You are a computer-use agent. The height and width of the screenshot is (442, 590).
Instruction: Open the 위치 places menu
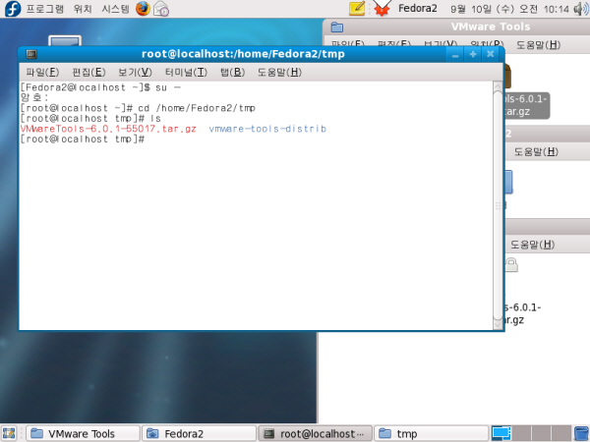tap(83, 9)
